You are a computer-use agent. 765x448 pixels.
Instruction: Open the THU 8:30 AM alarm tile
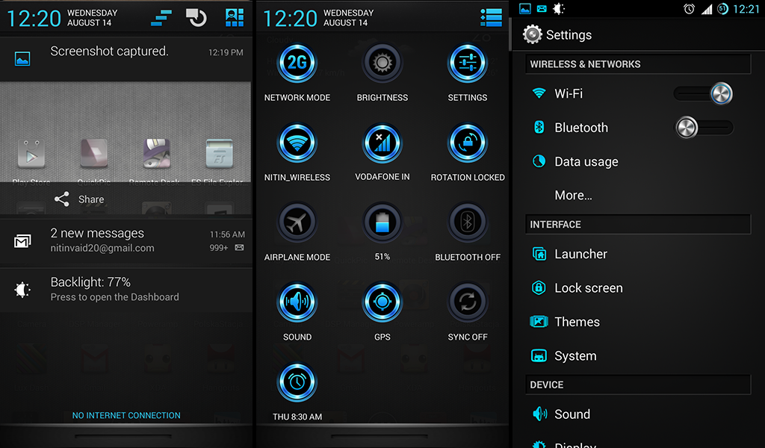point(297,383)
